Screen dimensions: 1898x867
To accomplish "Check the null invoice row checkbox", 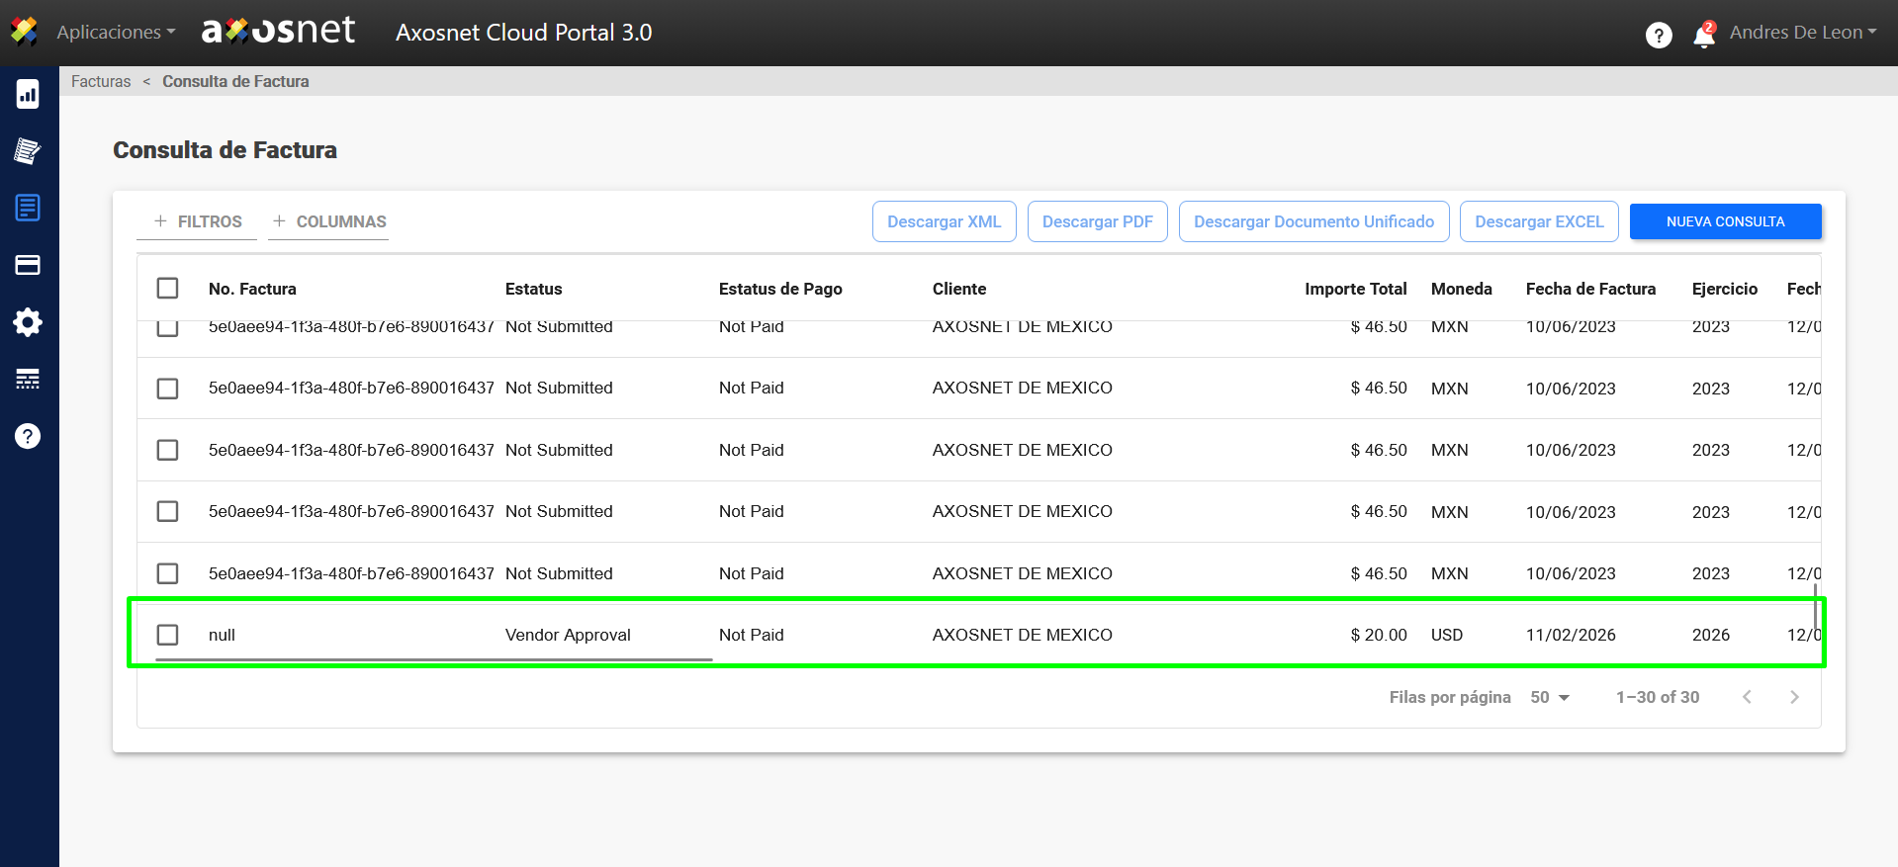I will click(168, 635).
